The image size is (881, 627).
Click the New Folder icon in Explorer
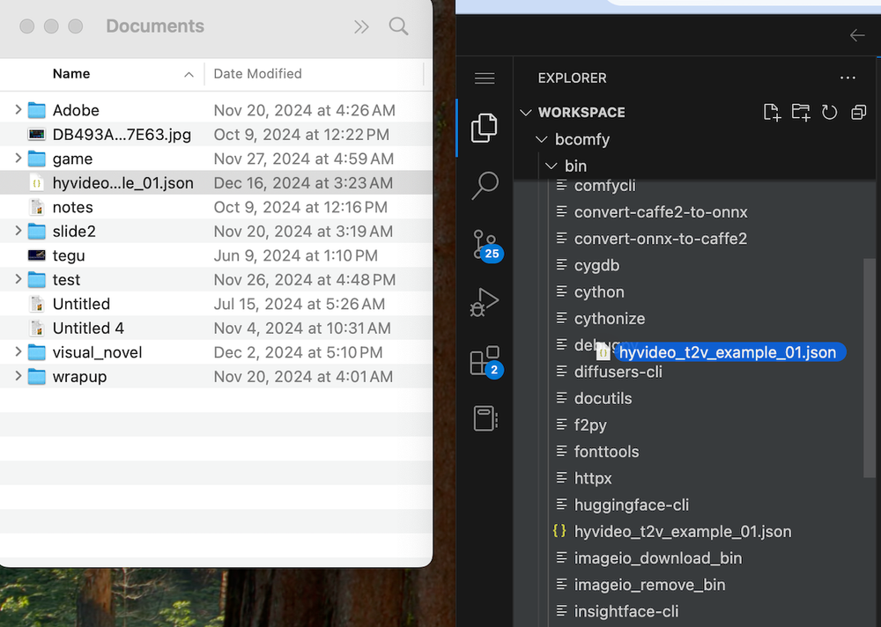tap(800, 112)
